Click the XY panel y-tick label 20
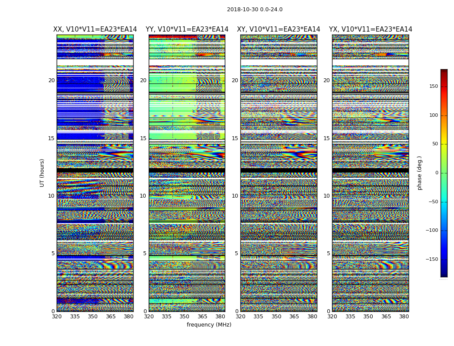Viewport: 454px width, 346px height. click(235, 80)
